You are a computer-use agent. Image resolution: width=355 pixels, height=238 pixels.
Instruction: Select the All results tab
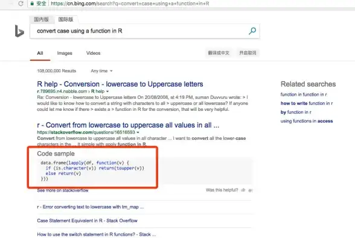40,53
